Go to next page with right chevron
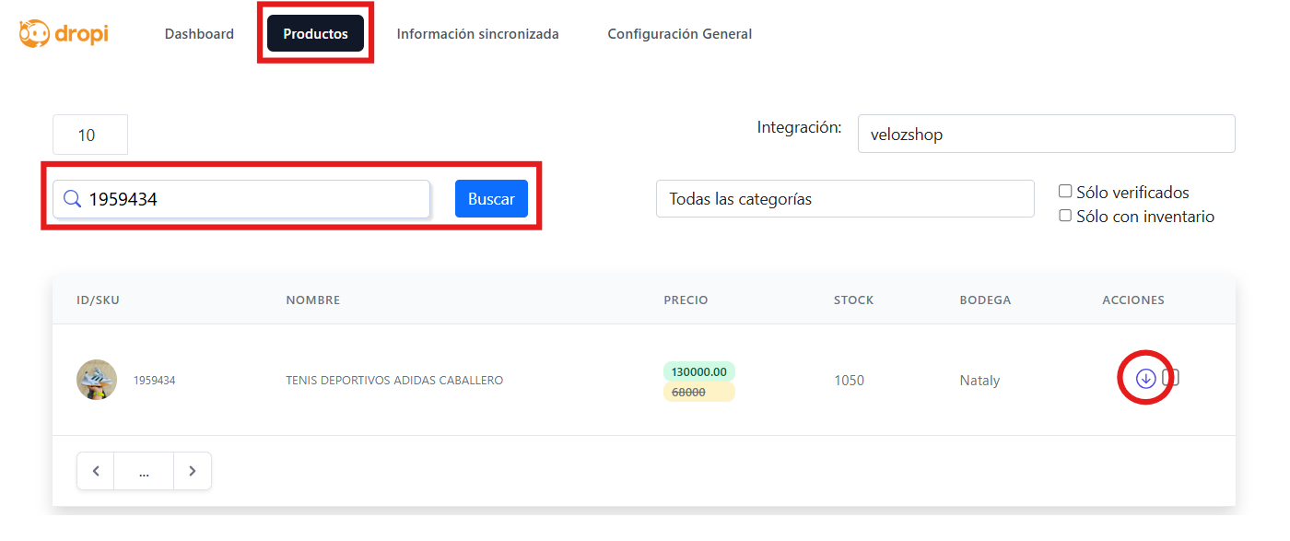Image resolution: width=1290 pixels, height=541 pixels. click(x=192, y=471)
